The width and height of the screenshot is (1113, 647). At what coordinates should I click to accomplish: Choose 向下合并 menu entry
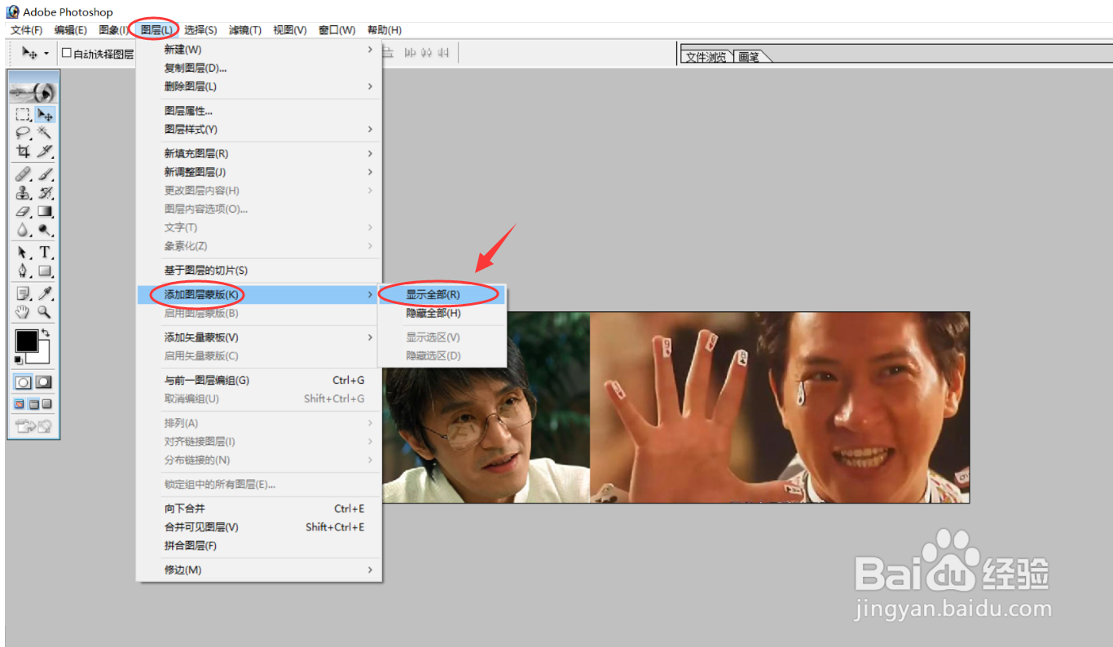[x=258, y=508]
